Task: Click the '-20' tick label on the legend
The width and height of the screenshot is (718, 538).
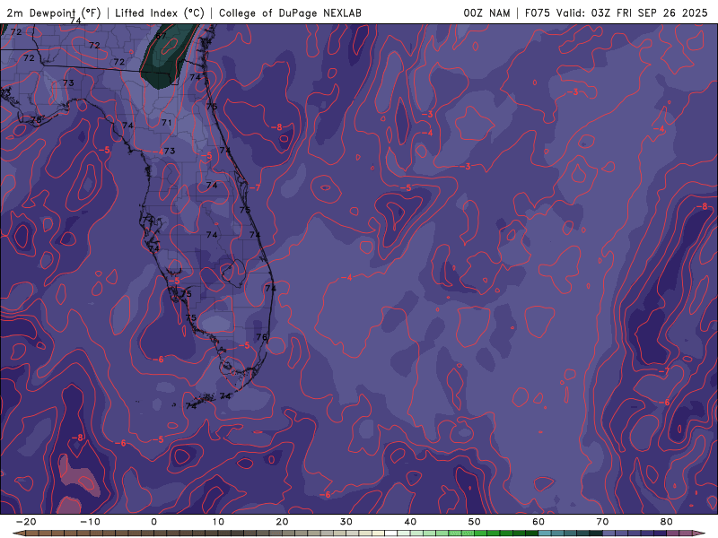Action: [26, 521]
